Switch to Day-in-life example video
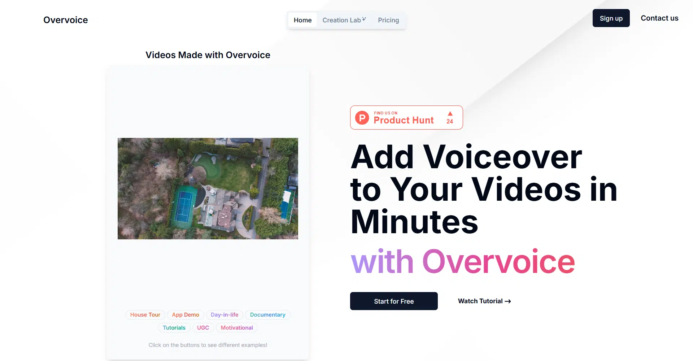The image size is (693, 361). [225, 315]
